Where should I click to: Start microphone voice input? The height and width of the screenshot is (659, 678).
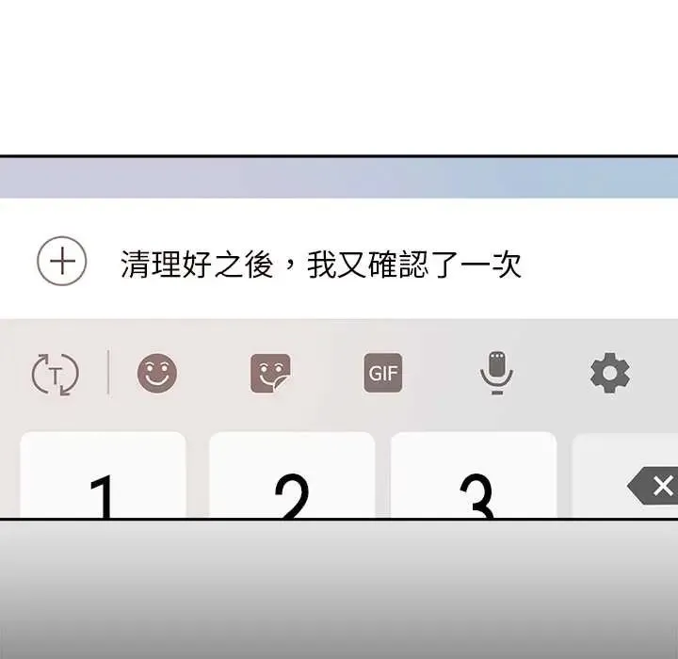tap(497, 373)
